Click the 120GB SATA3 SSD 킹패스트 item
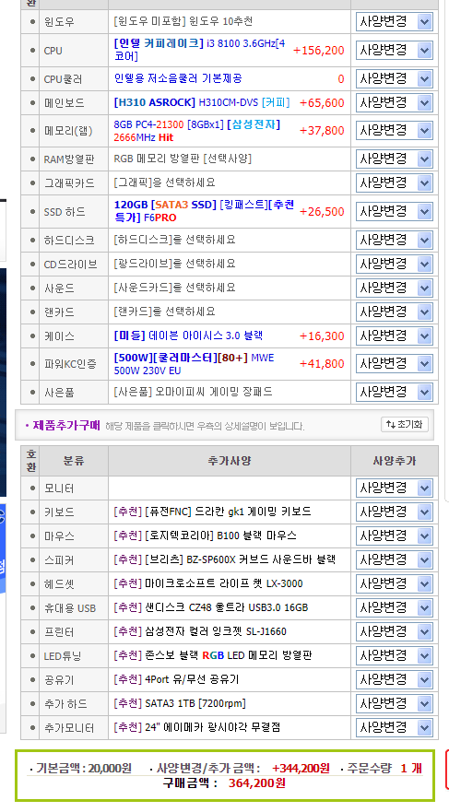The height and width of the screenshot is (812, 449). [204, 211]
